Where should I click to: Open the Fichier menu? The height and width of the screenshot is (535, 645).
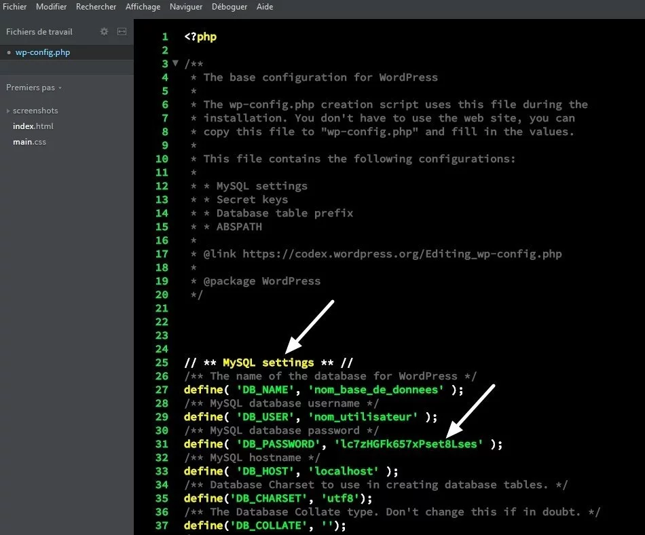click(15, 7)
